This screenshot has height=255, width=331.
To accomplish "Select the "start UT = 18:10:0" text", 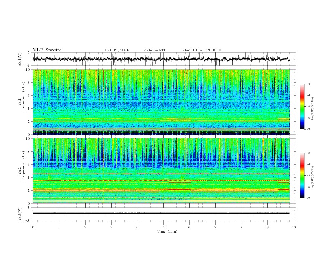I will click(202, 50).
